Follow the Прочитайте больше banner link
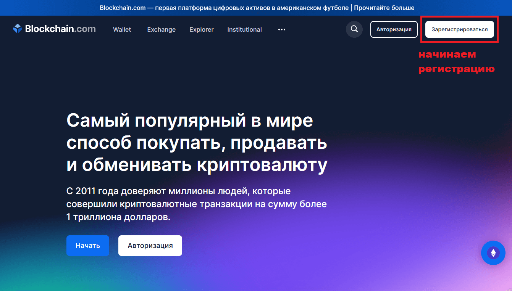Screen dimensions: 512x291 (384, 8)
